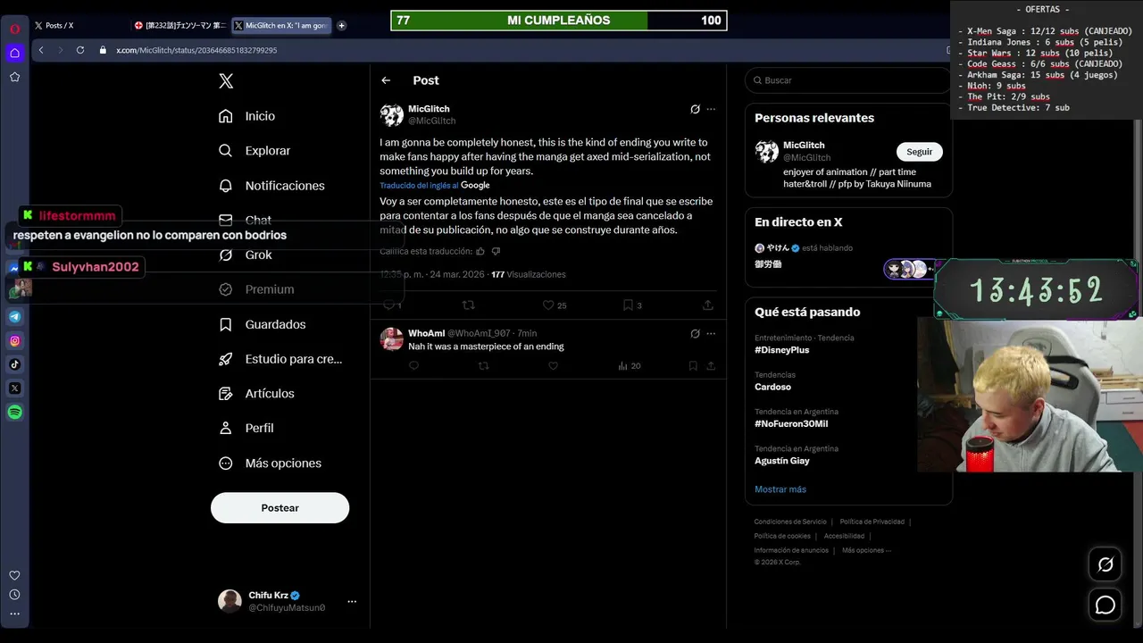Open more options on WhoAmI's reply
The height and width of the screenshot is (643, 1143).
click(711, 333)
